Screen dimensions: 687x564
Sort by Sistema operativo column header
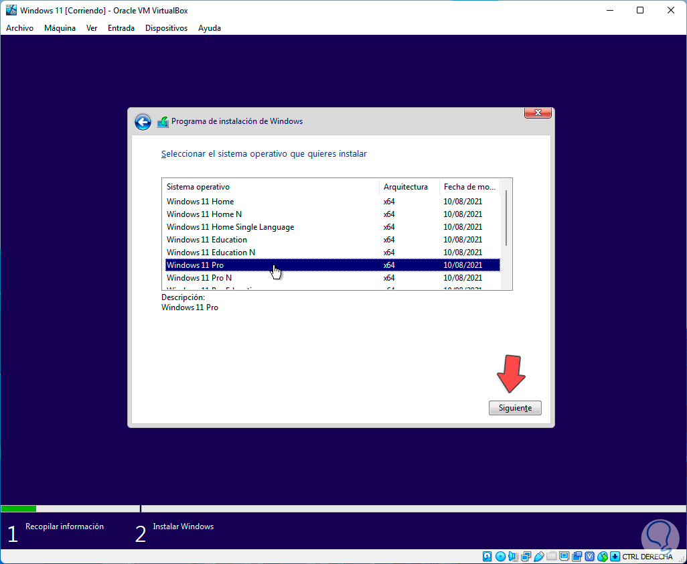click(271, 187)
